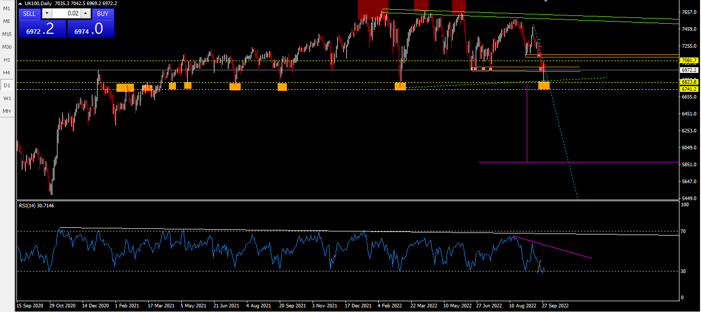Collapse one-click trading panel triangle by UK100
The width and height of the screenshot is (701, 312).
(x=20, y=3)
